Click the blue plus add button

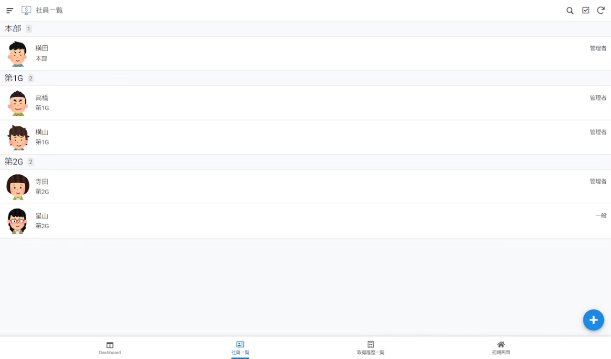tap(593, 320)
